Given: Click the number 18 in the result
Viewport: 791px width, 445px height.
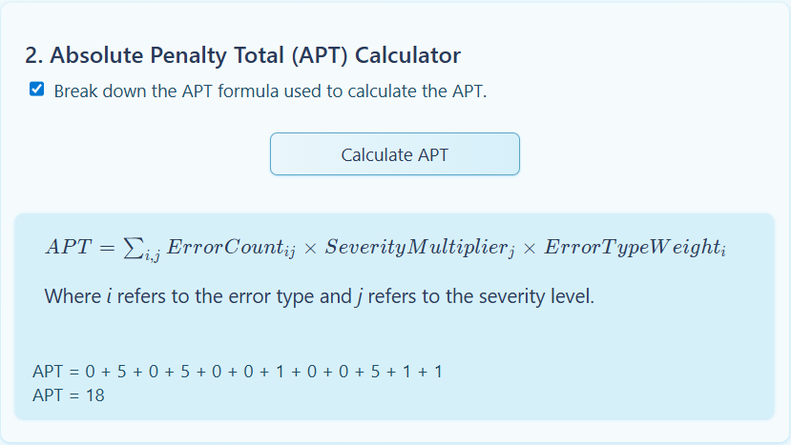Looking at the screenshot, I should pyautogui.click(x=94, y=394).
